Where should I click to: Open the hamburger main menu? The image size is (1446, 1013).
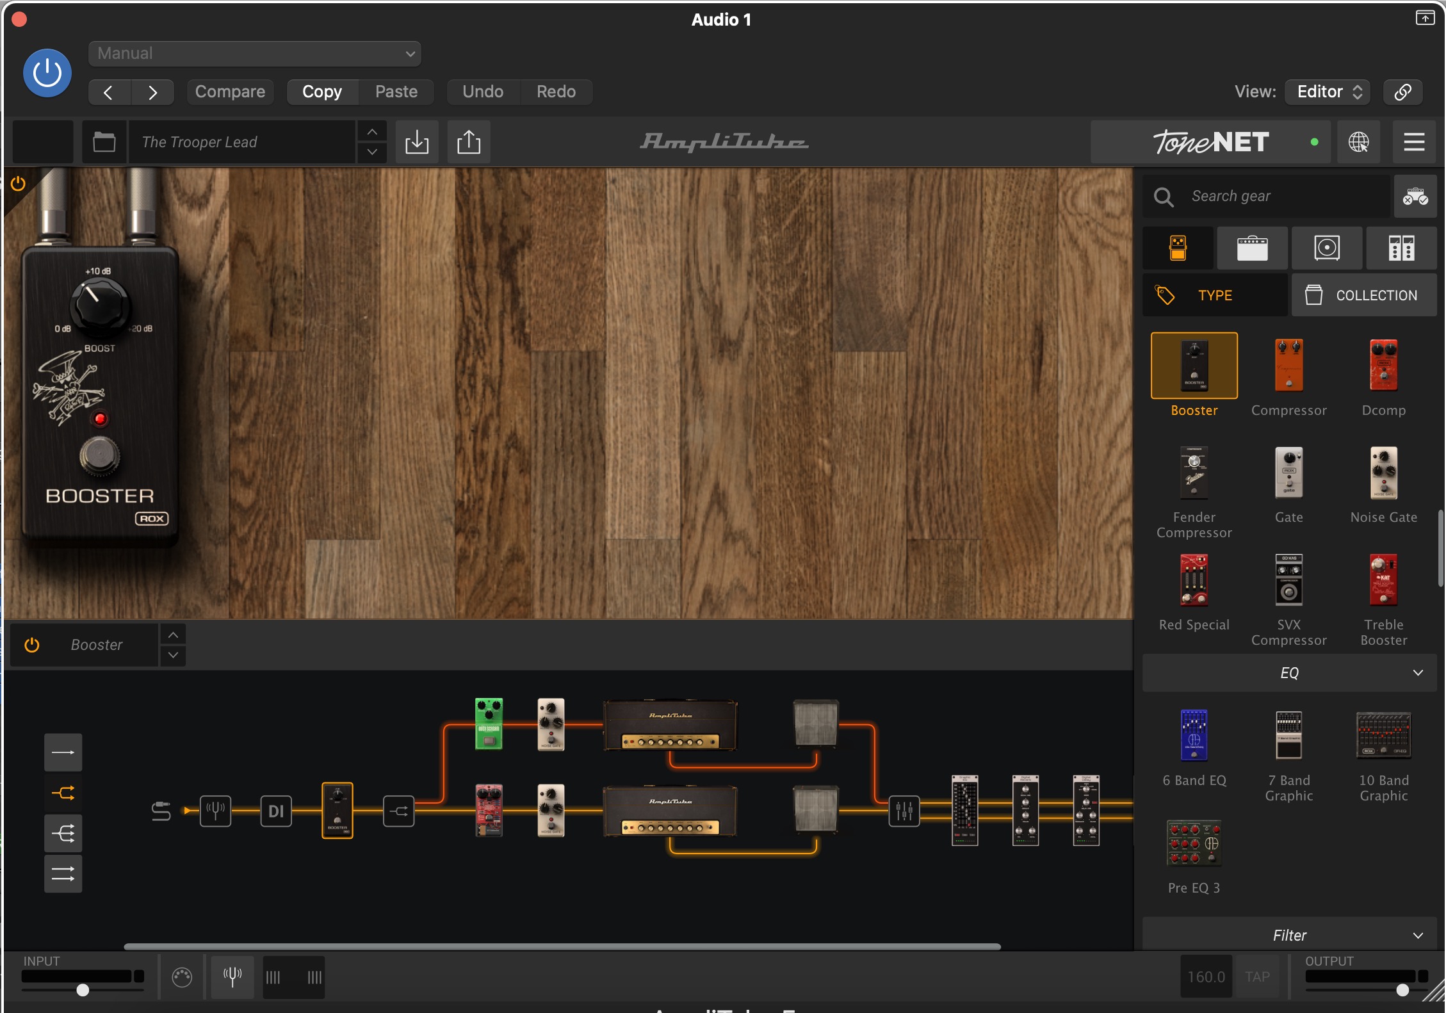(x=1414, y=142)
